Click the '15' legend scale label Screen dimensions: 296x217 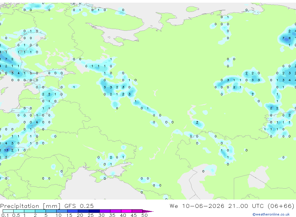point(69,215)
